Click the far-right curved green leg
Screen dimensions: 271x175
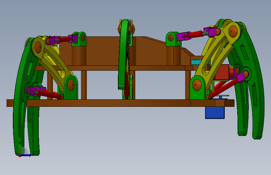(254, 83)
